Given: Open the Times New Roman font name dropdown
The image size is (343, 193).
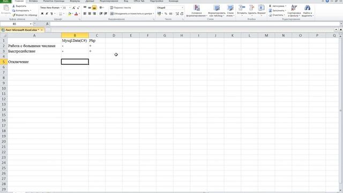Looking at the screenshot, I should (61, 8).
